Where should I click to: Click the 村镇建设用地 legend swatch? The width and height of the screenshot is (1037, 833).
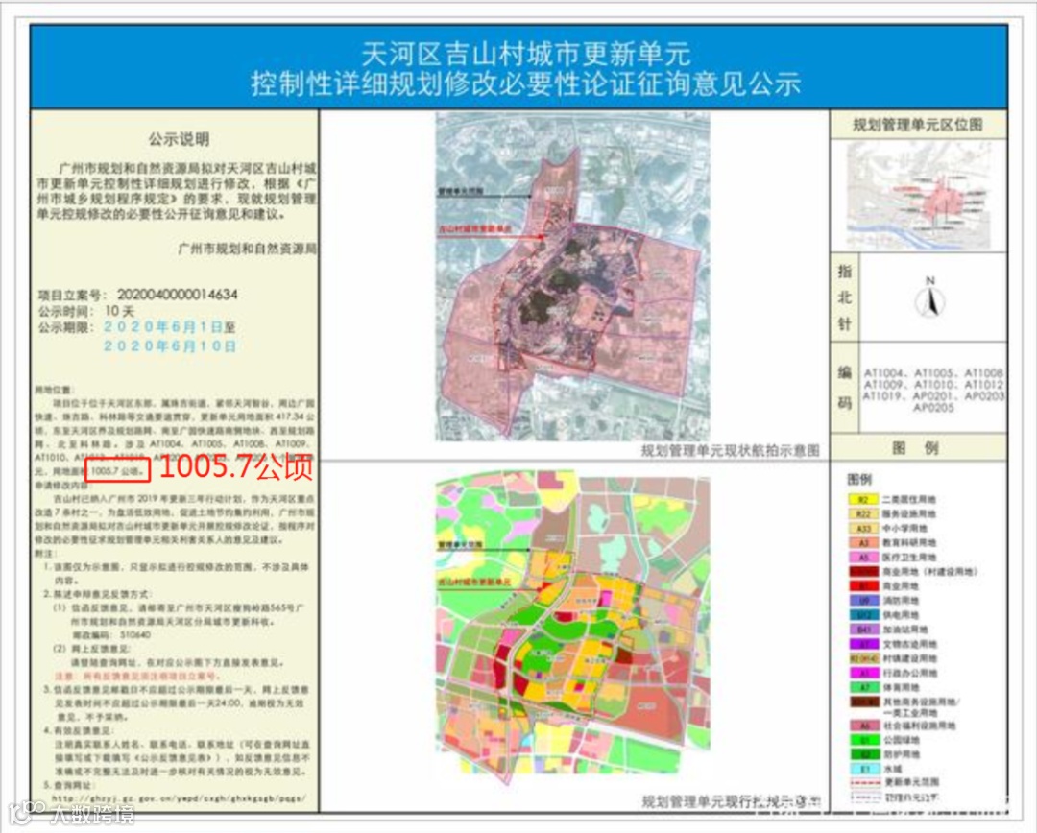point(863,658)
